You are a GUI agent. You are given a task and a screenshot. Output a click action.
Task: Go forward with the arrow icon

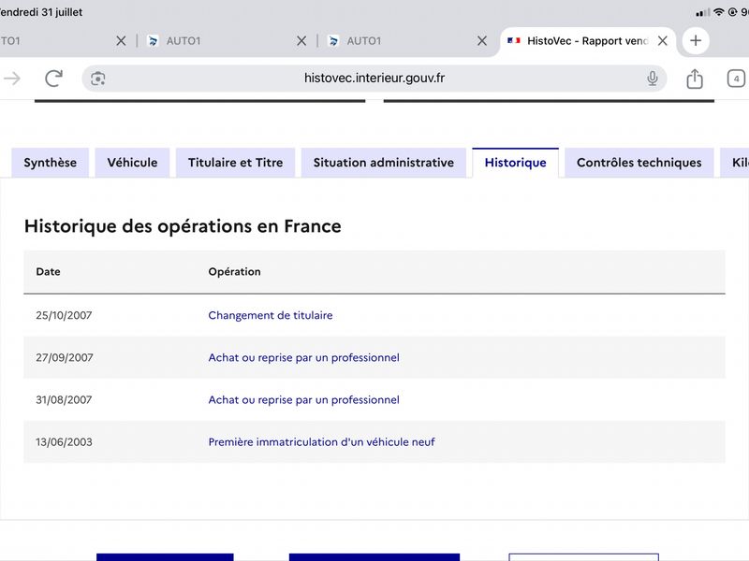pyautogui.click(x=12, y=79)
